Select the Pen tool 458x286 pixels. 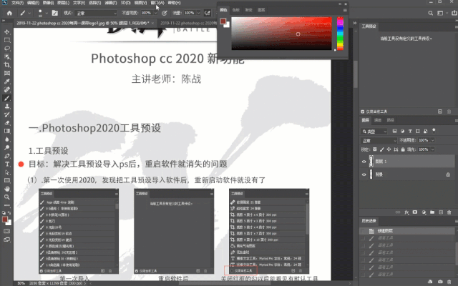coord(7,156)
